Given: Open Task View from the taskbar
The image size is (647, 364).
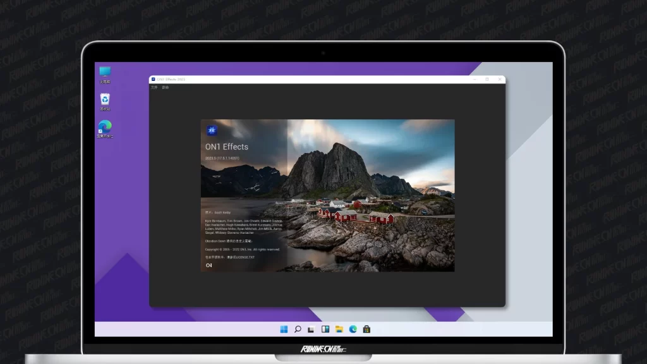Looking at the screenshot, I should [311, 329].
